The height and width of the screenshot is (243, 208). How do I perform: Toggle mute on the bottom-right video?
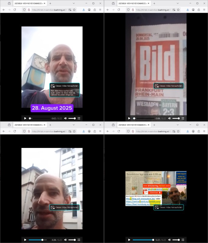pos(169,240)
